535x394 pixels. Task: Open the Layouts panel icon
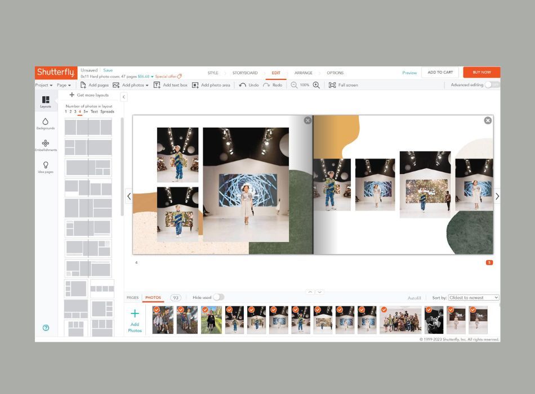coord(46,100)
